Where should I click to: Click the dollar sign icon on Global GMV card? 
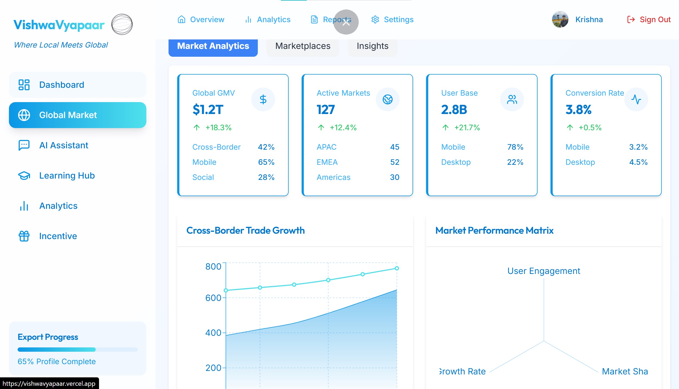pyautogui.click(x=263, y=99)
